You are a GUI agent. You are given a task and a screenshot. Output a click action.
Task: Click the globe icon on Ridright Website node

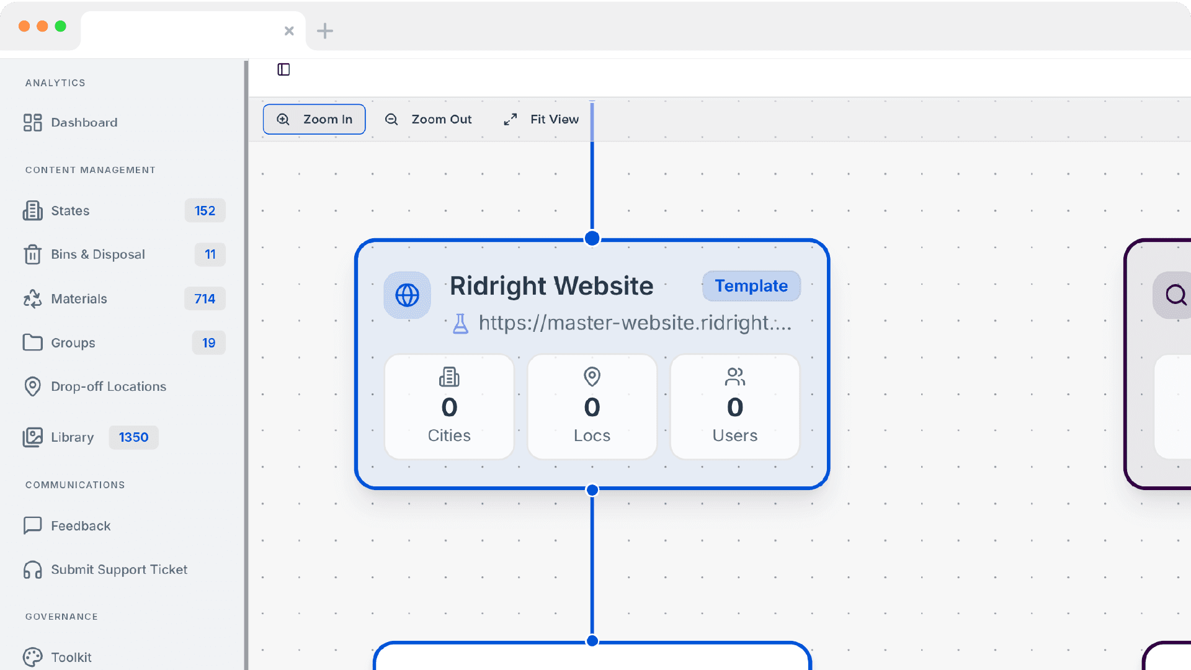(408, 295)
